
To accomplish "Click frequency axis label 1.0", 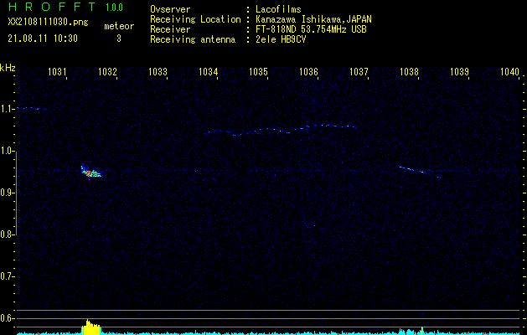I will (7, 151).
